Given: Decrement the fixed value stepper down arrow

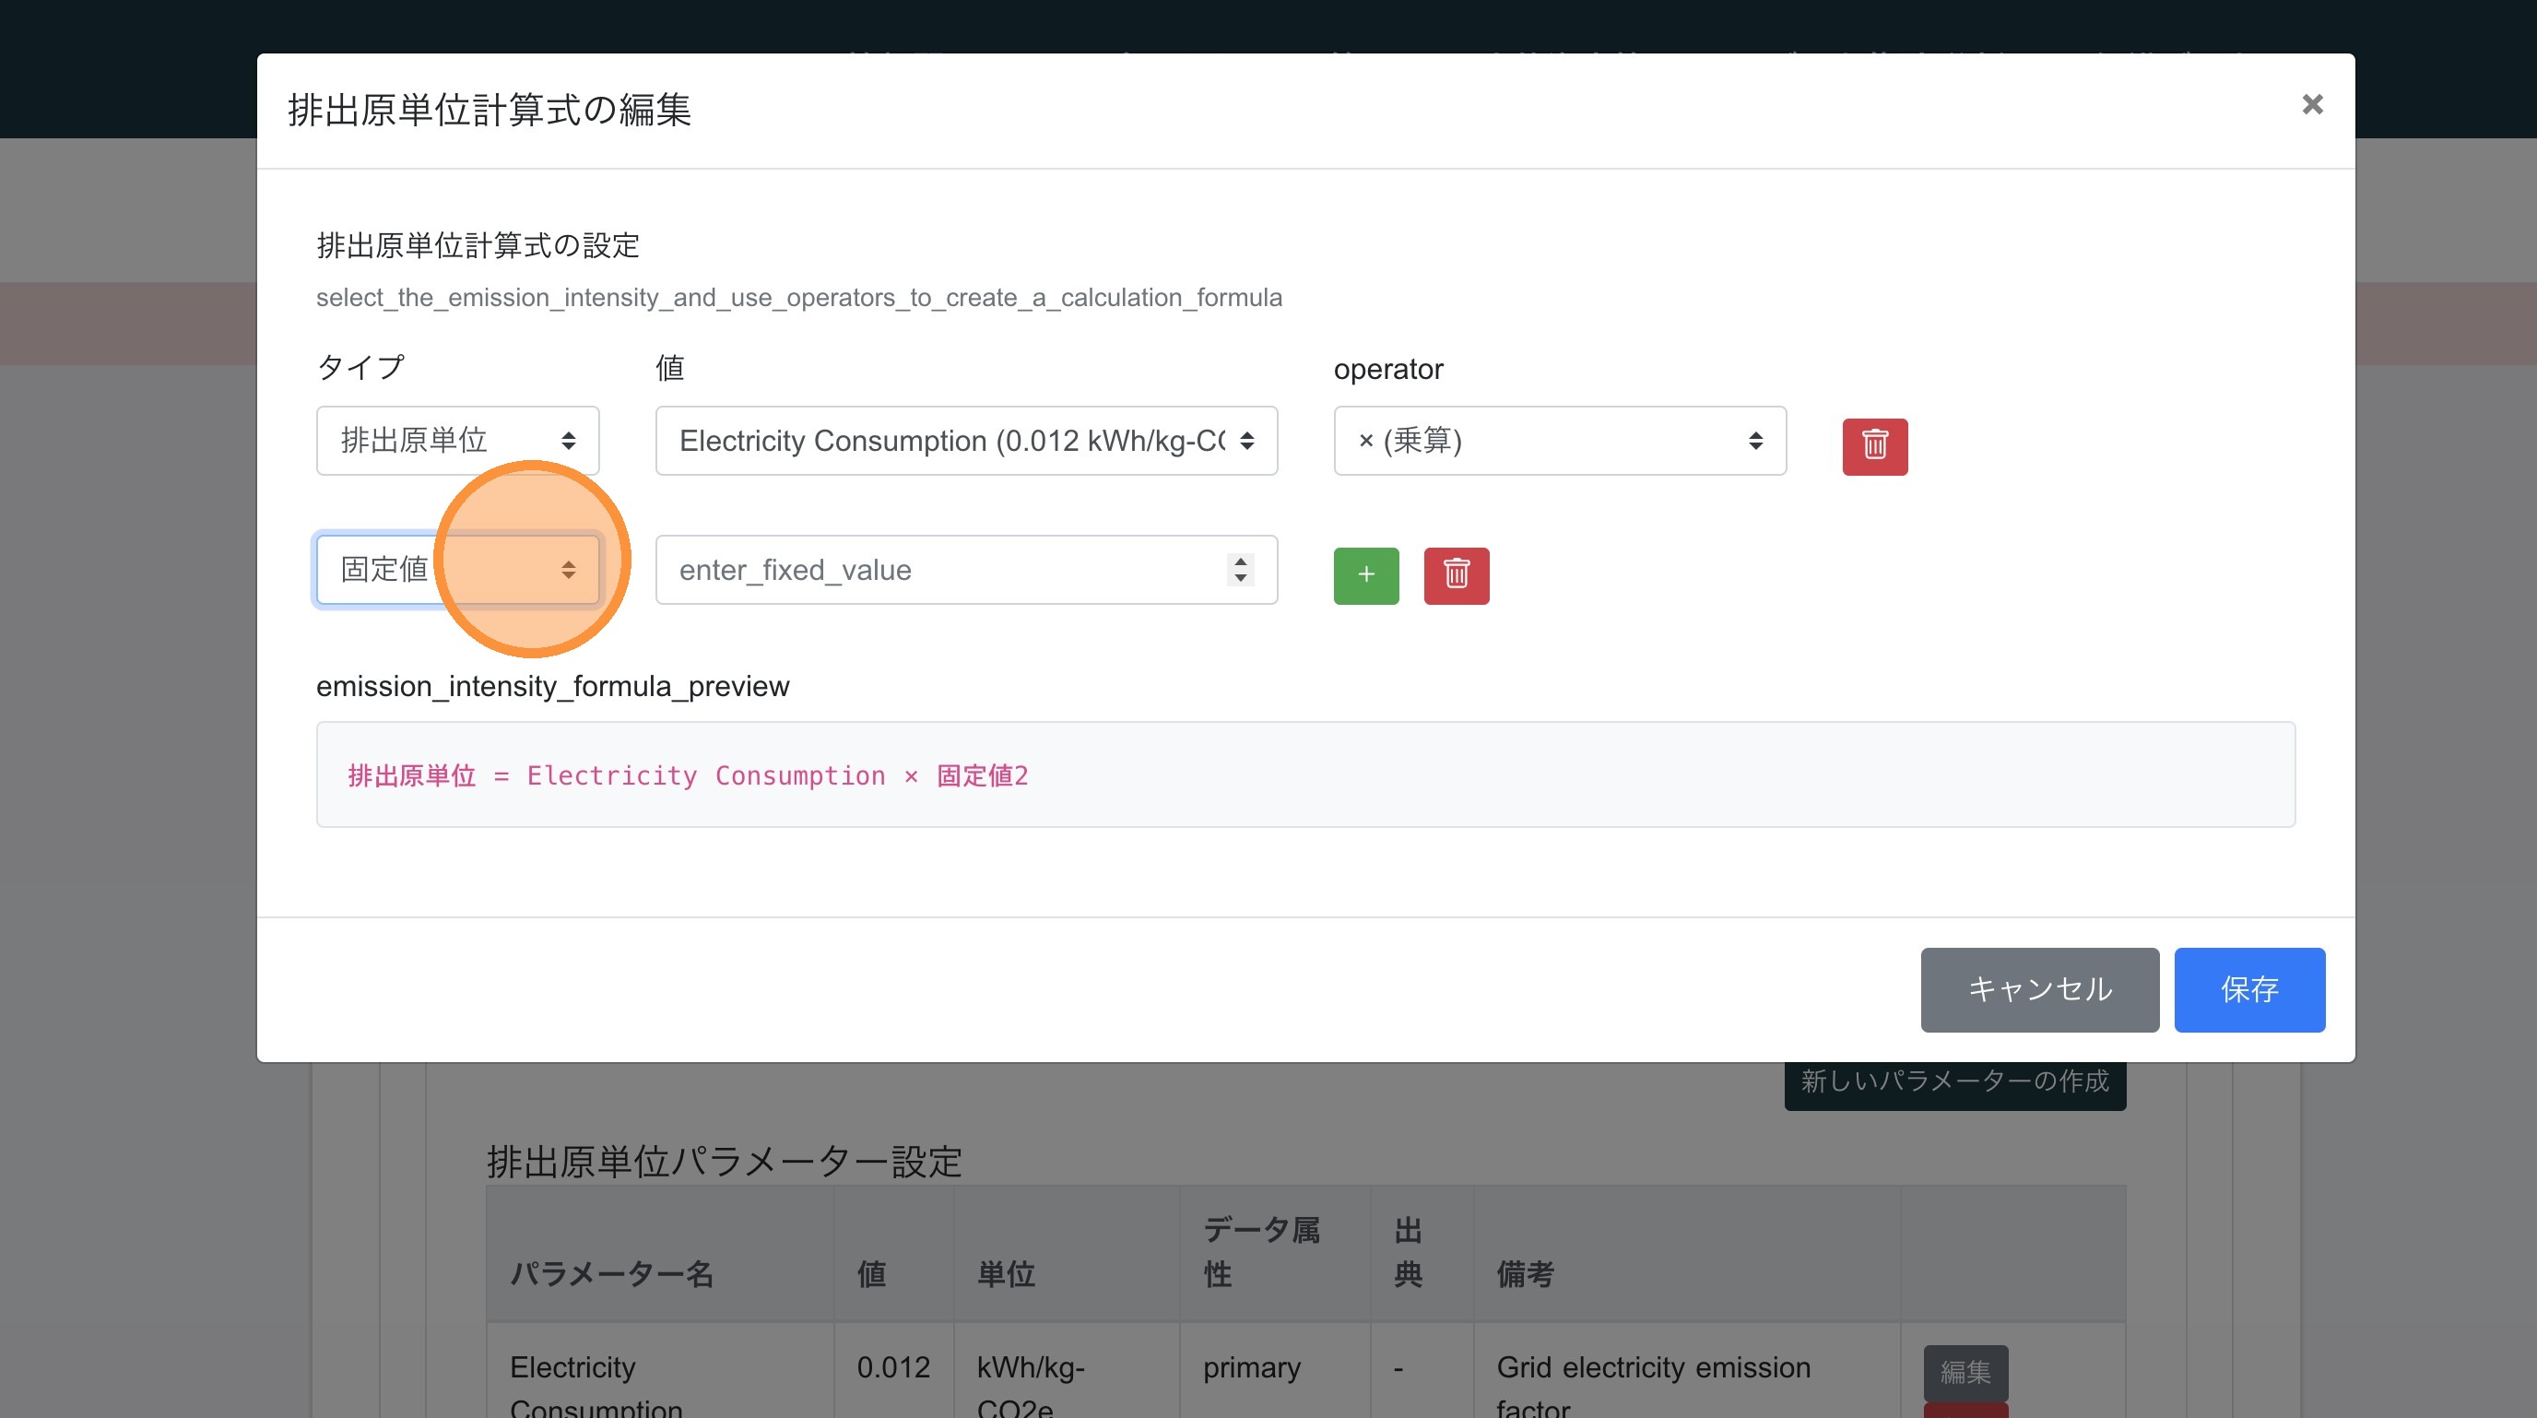Looking at the screenshot, I should [x=1240, y=578].
